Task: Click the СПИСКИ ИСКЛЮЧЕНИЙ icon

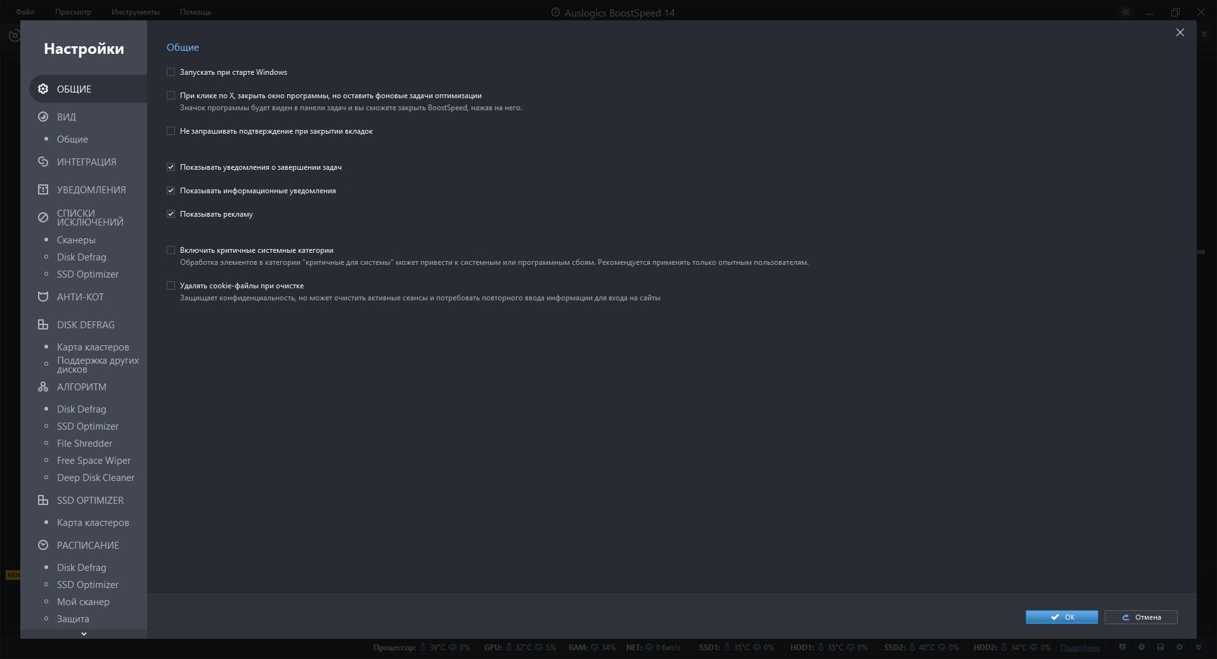Action: pyautogui.click(x=43, y=217)
